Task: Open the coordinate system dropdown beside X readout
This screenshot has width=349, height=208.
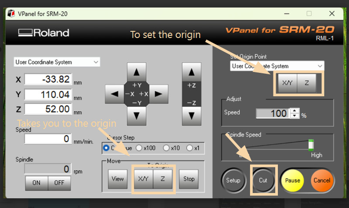Action: coord(57,62)
